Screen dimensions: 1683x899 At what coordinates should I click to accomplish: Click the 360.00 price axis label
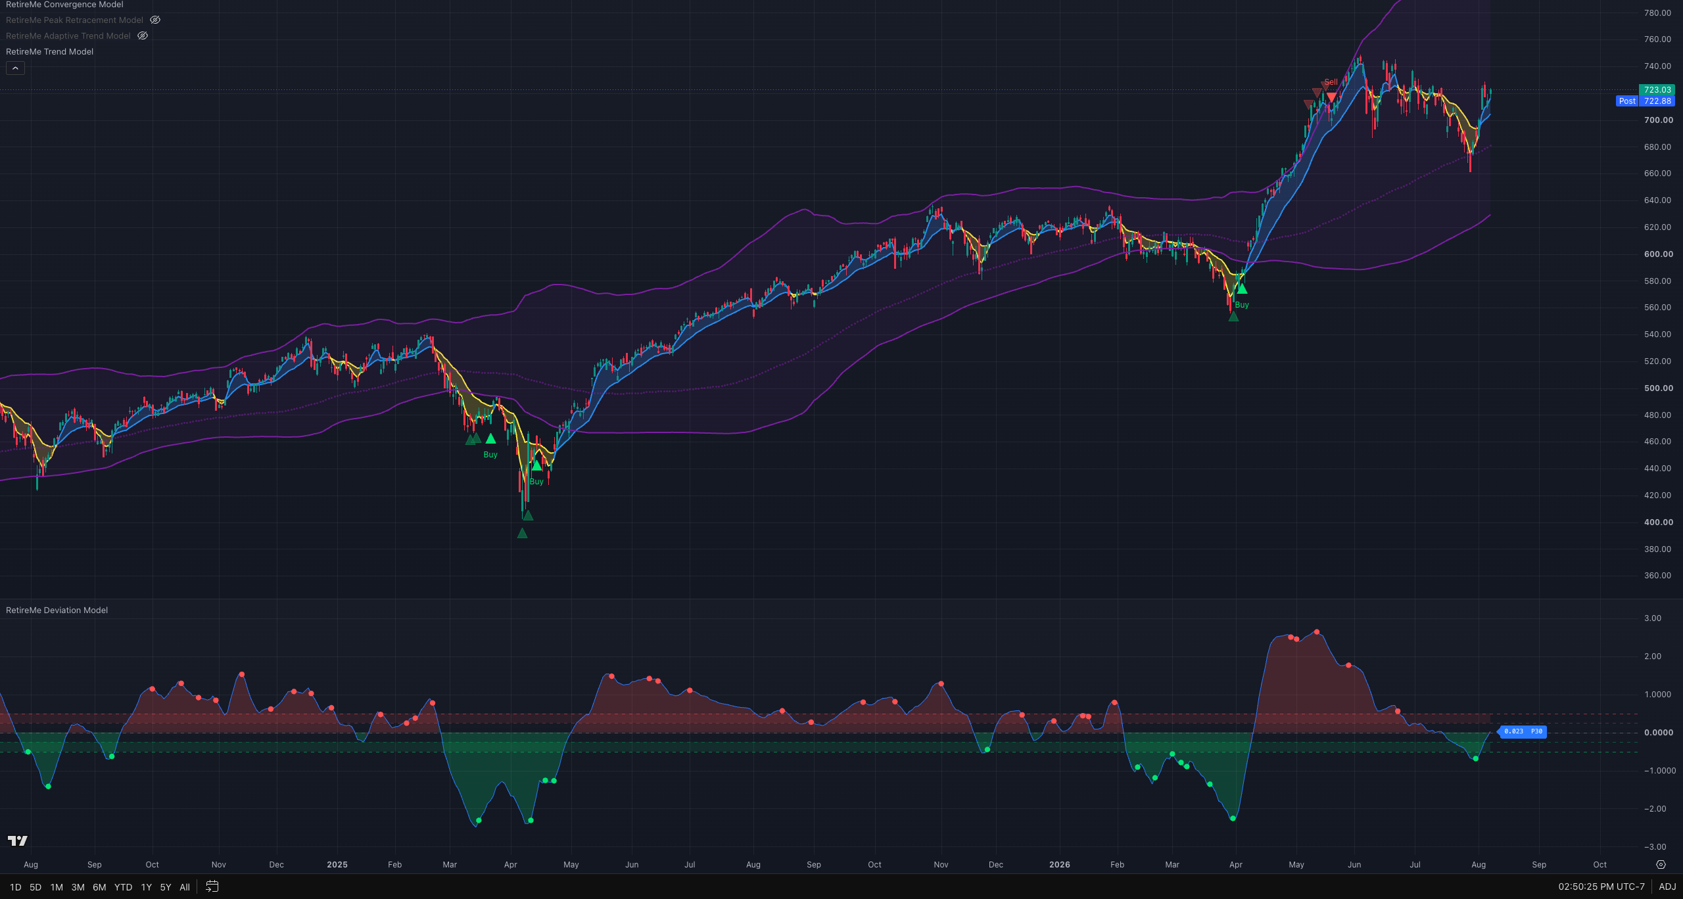point(1657,576)
